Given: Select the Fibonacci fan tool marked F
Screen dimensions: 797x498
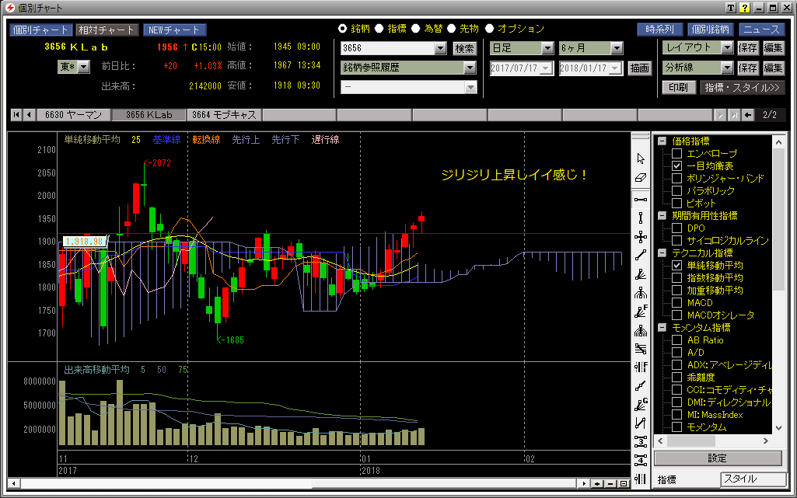Looking at the screenshot, I should tap(641, 312).
